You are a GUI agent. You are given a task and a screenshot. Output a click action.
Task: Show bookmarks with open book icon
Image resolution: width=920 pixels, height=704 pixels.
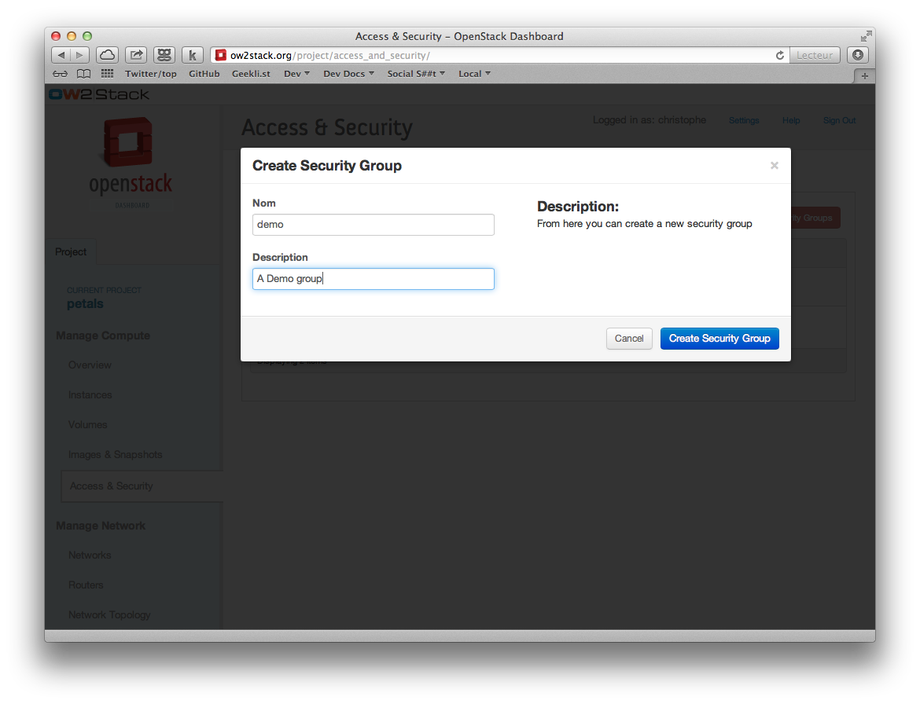(84, 74)
